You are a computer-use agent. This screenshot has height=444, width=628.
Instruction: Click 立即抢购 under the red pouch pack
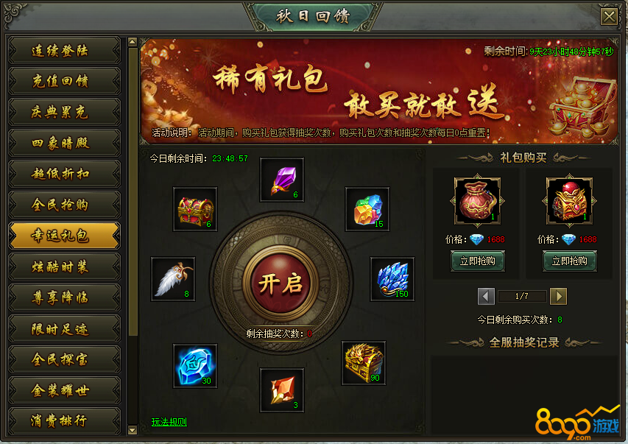(477, 261)
